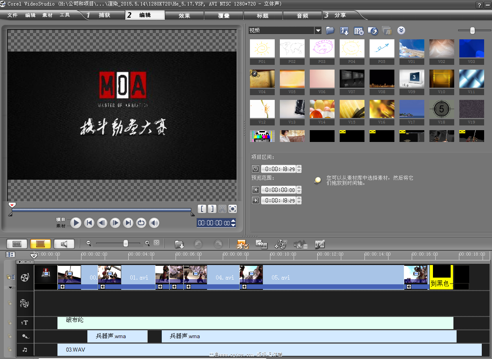The image size is (492, 359).
Task: Click the smart proxy icon
Action: 242,244
